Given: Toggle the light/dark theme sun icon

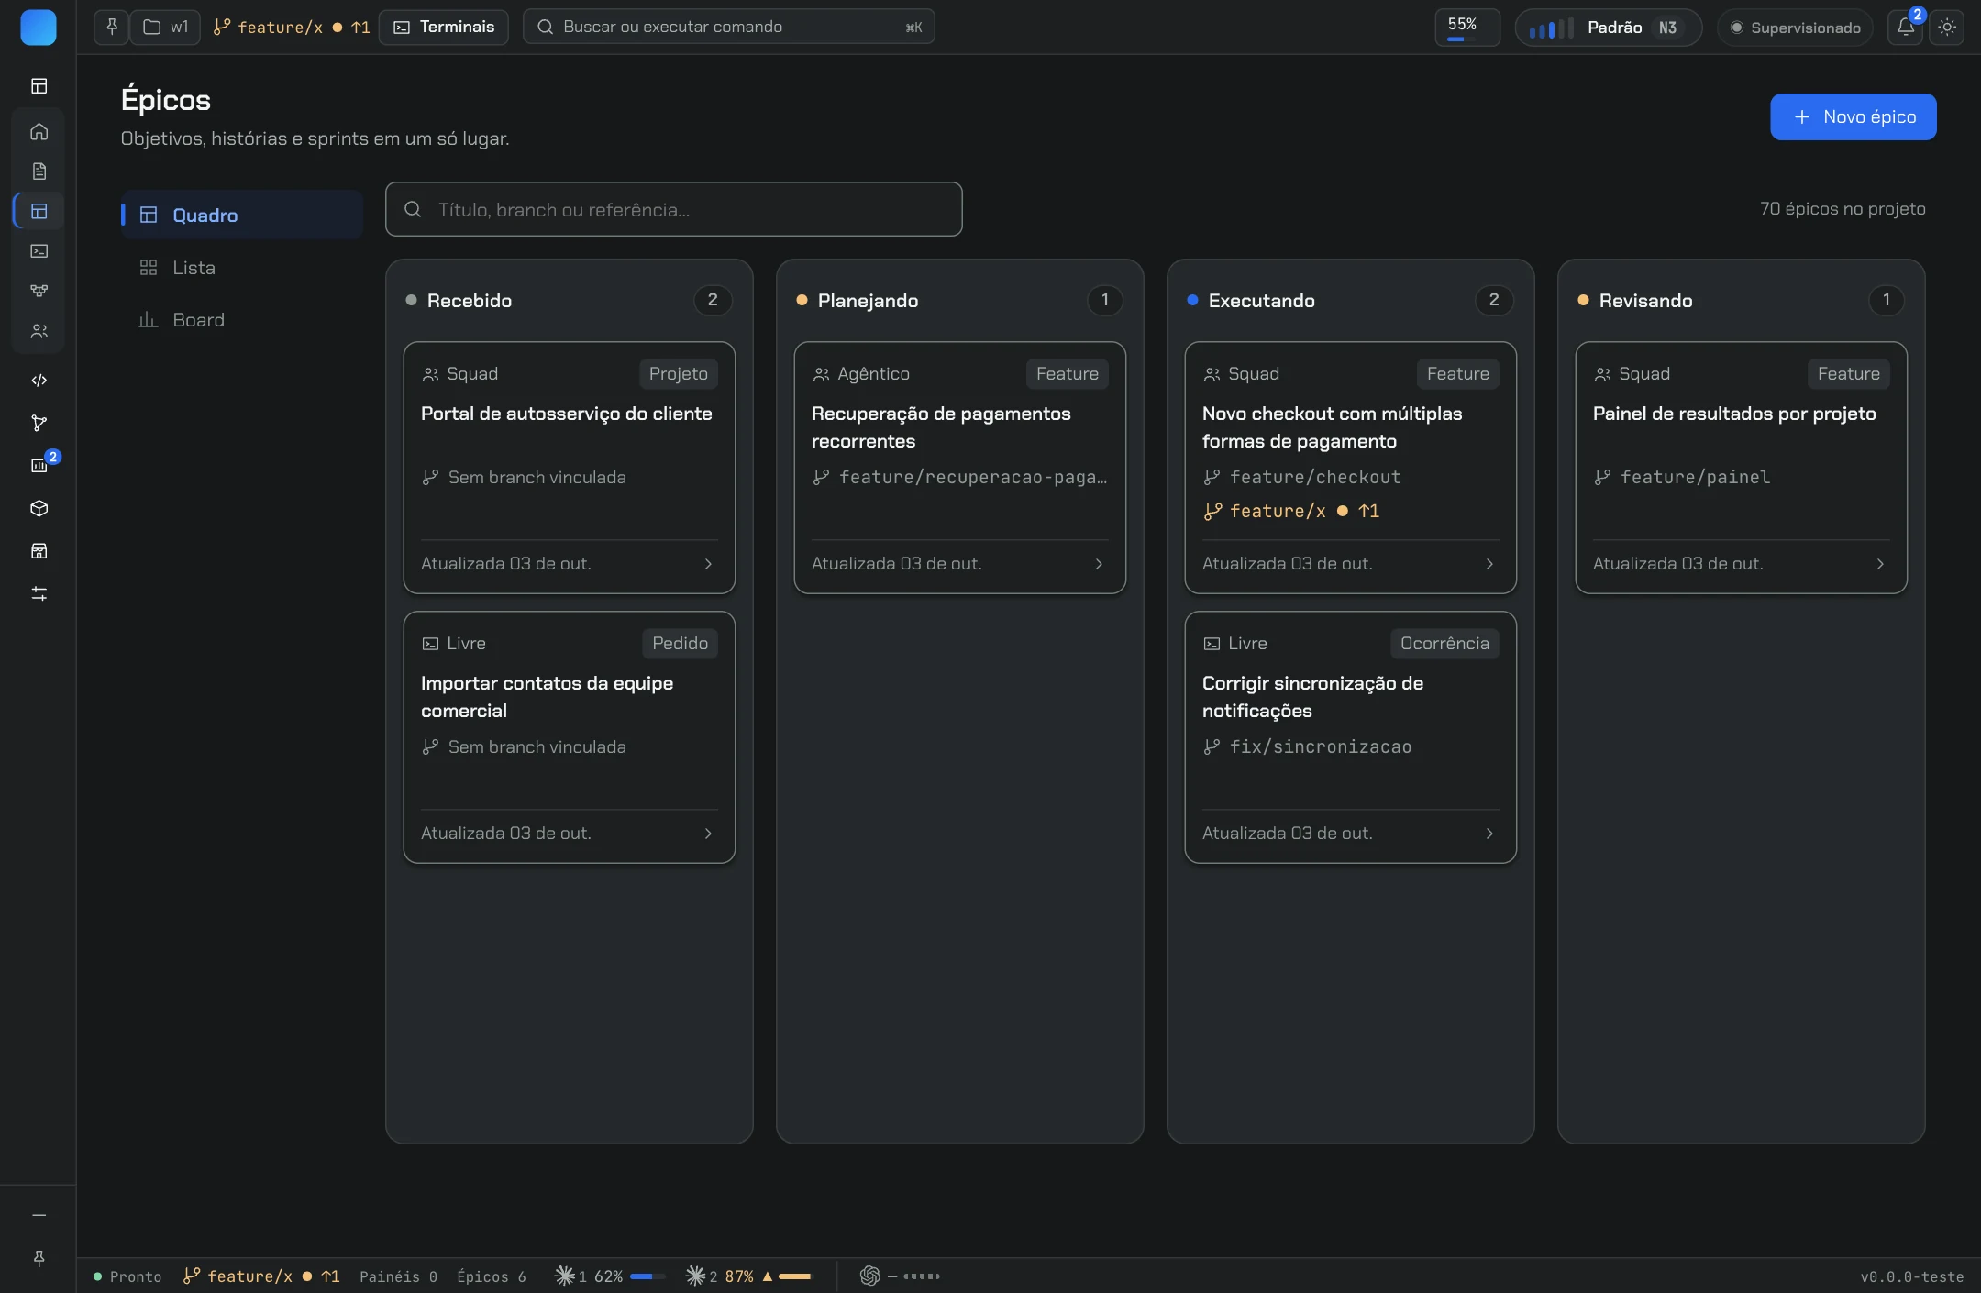Looking at the screenshot, I should pos(1947,28).
